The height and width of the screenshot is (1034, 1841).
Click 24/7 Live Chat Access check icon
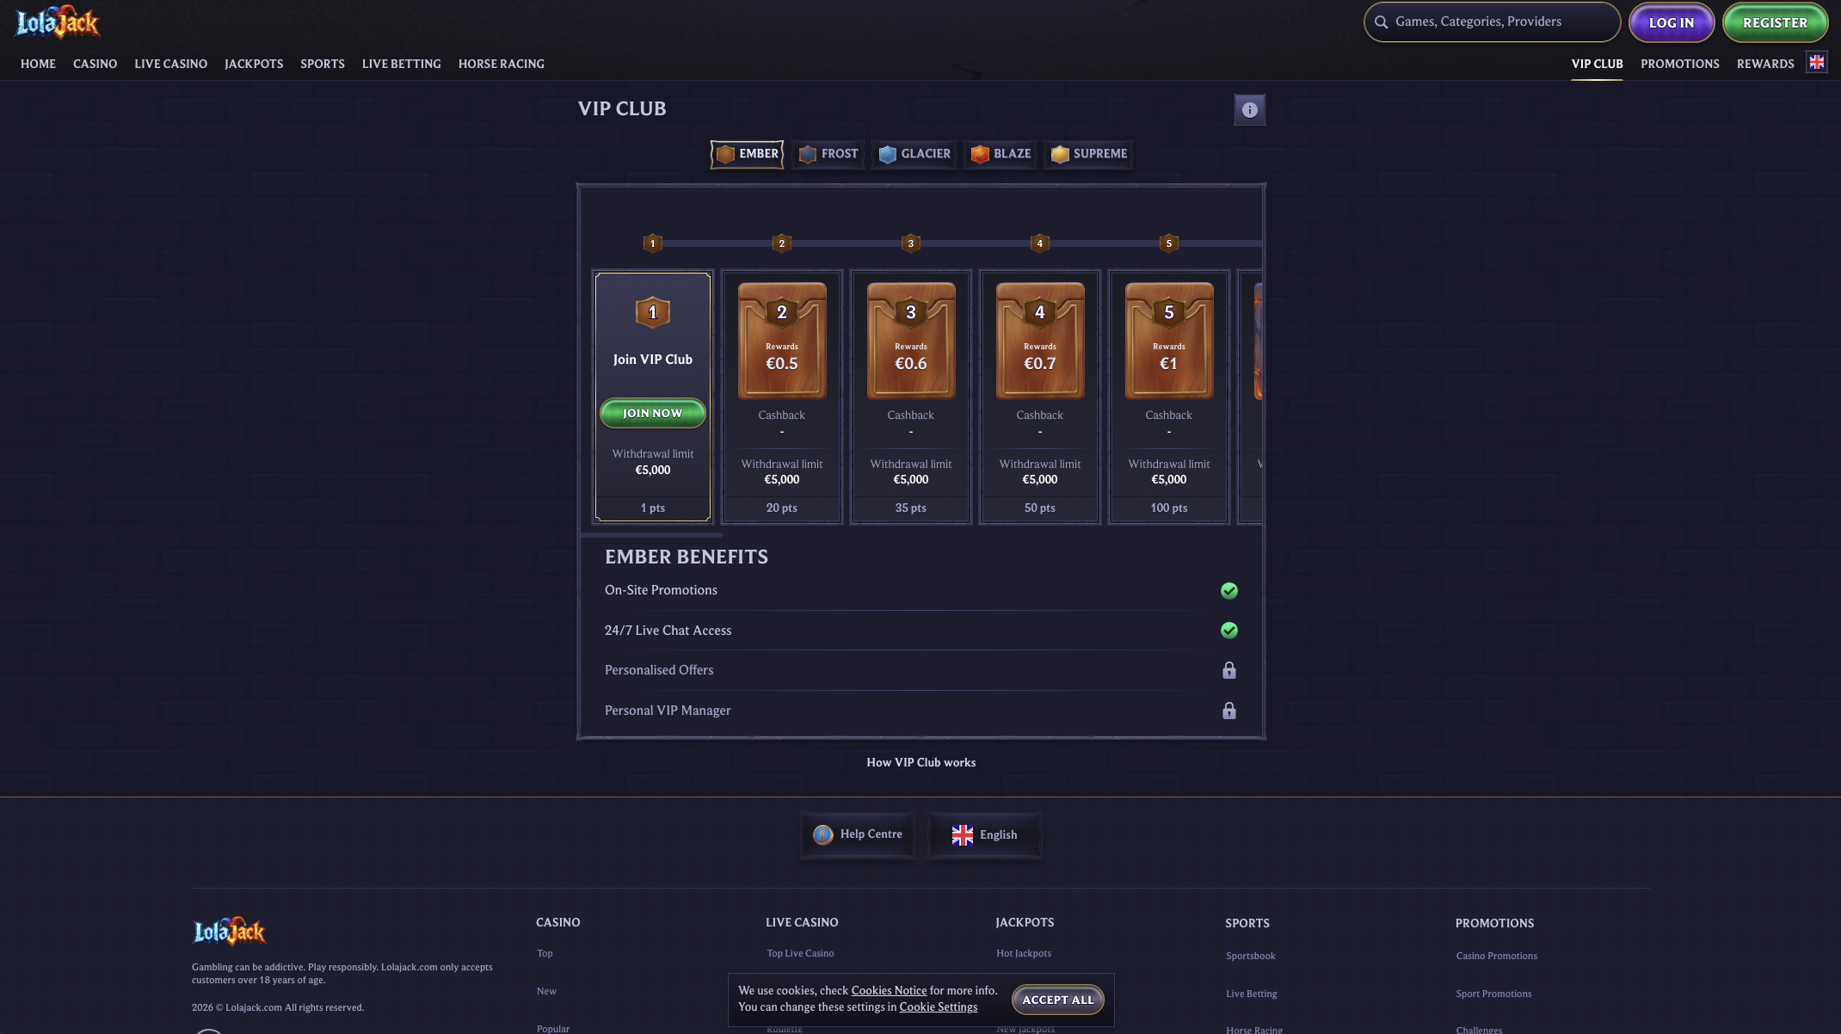click(1228, 631)
